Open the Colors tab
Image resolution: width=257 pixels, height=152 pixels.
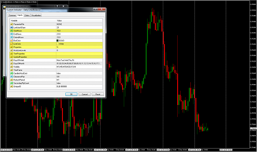pos(27,15)
